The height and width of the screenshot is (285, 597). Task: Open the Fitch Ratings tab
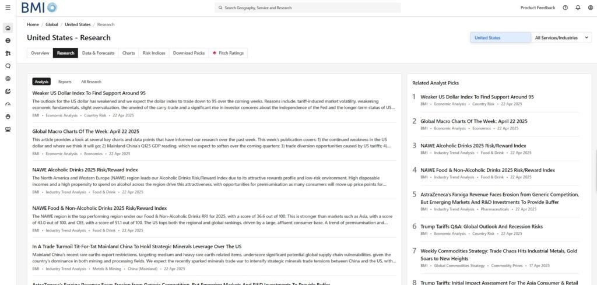pos(228,53)
